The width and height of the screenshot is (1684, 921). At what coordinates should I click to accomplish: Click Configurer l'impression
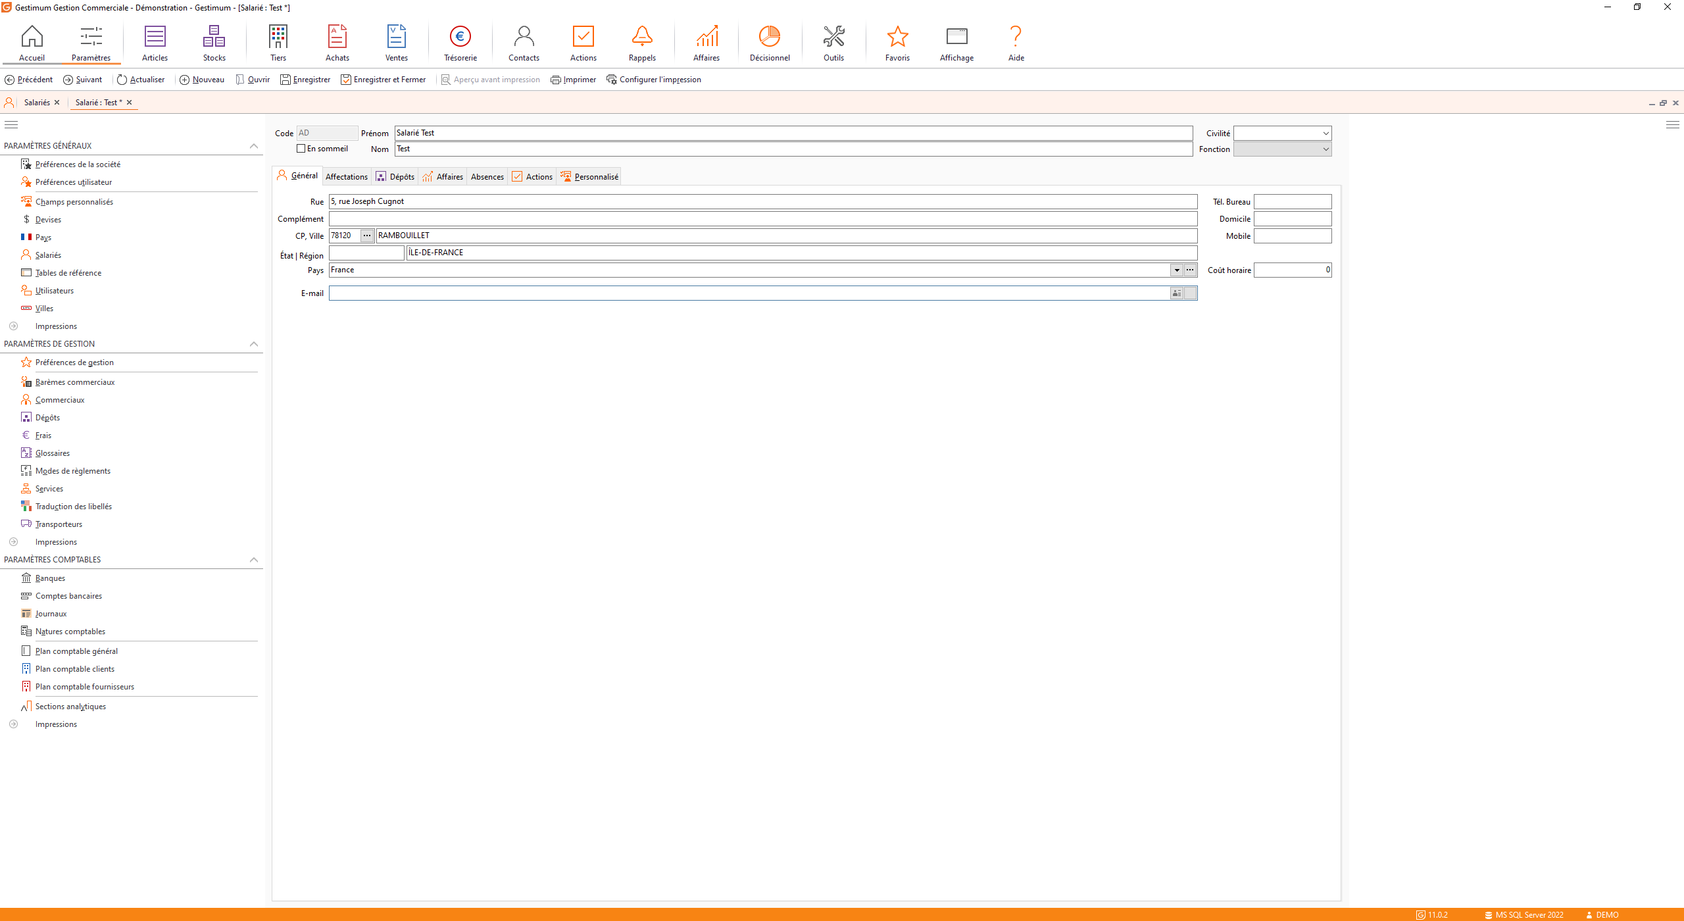[x=654, y=80]
